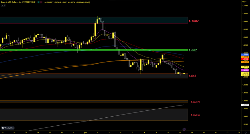Click 1.10000 on the price axis
The height and width of the screenshot is (134, 250).
coord(245,22)
